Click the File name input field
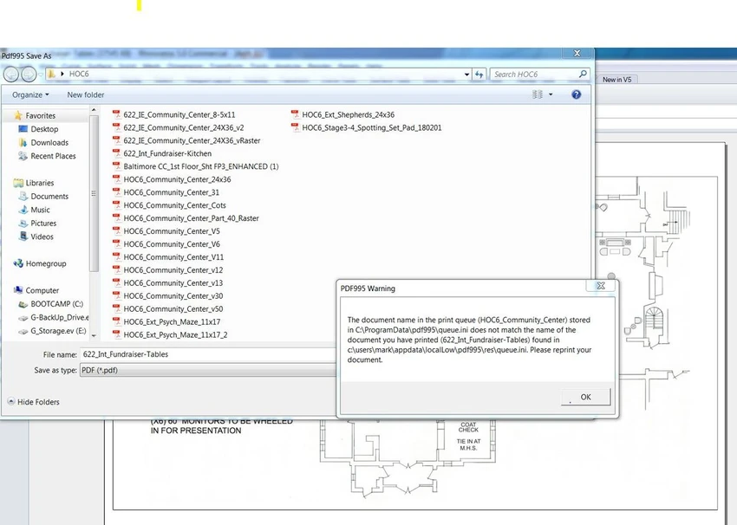Screen dimensions: 737x525 tap(209, 354)
